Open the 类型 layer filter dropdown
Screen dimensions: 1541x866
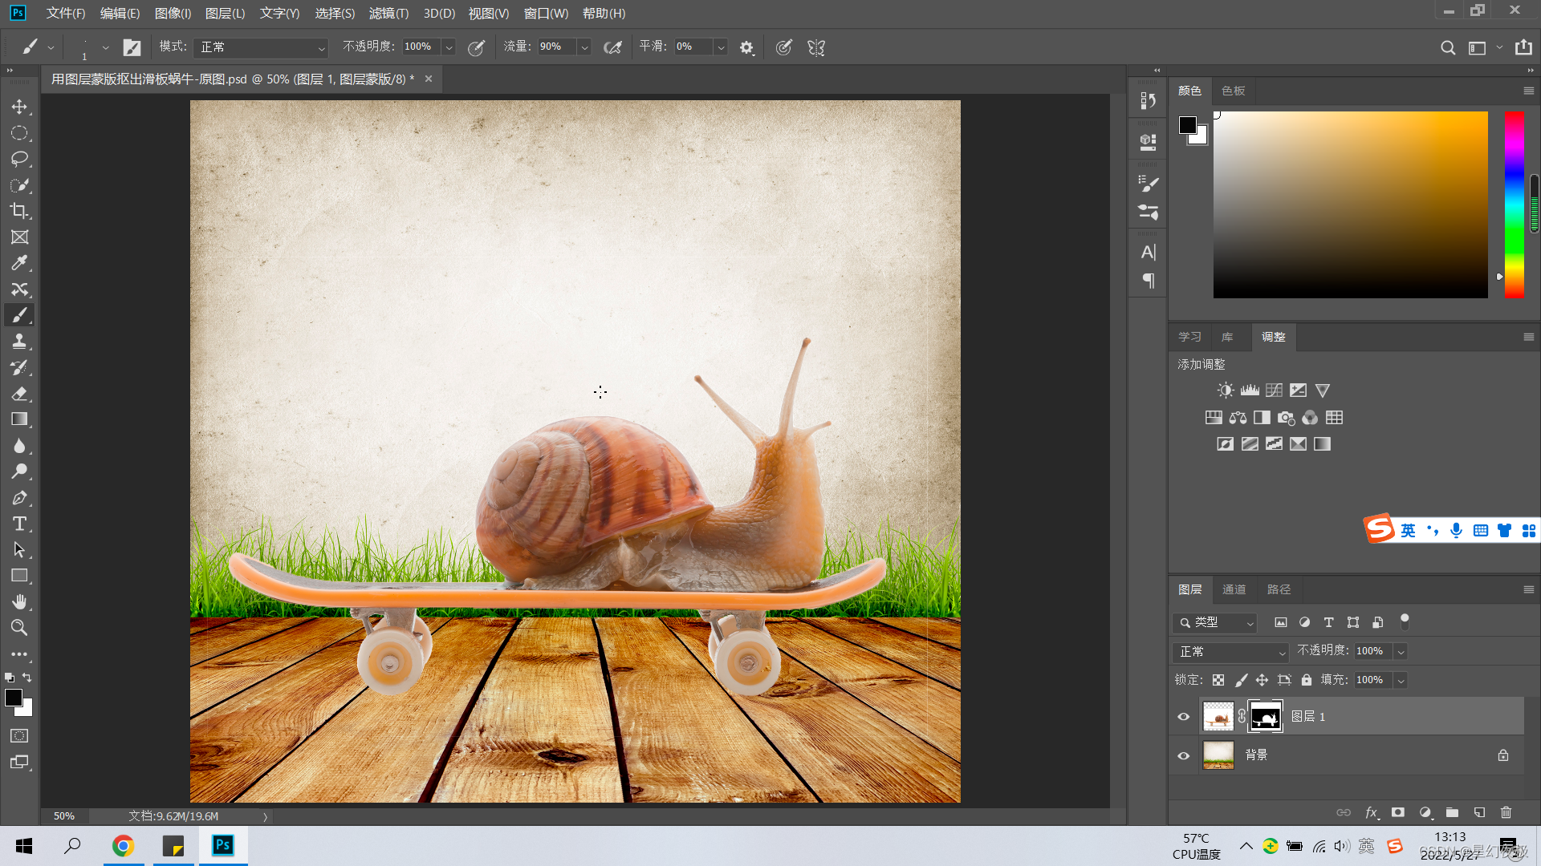1214,622
